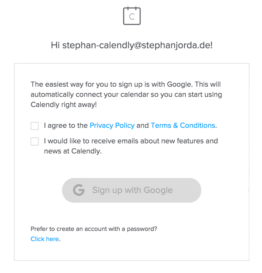The height and width of the screenshot is (273, 262).
Task: Click 'Prefer to create an account' text
Action: click(94, 229)
